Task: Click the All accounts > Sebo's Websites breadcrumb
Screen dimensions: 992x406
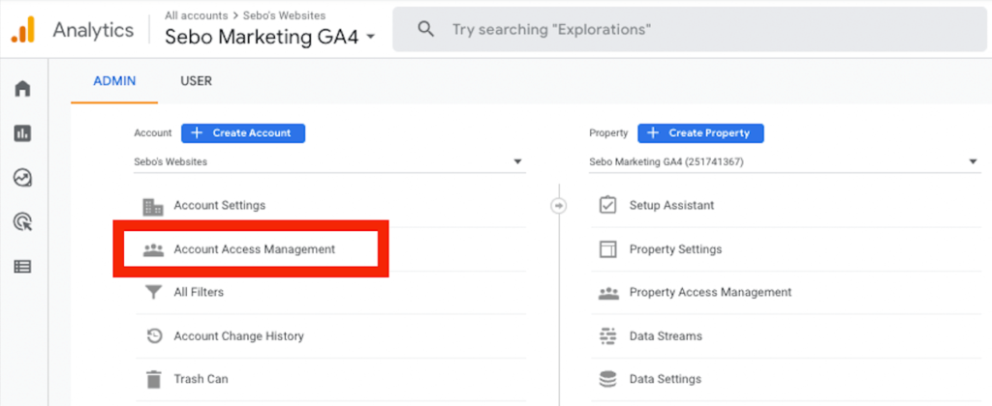Action: [245, 15]
